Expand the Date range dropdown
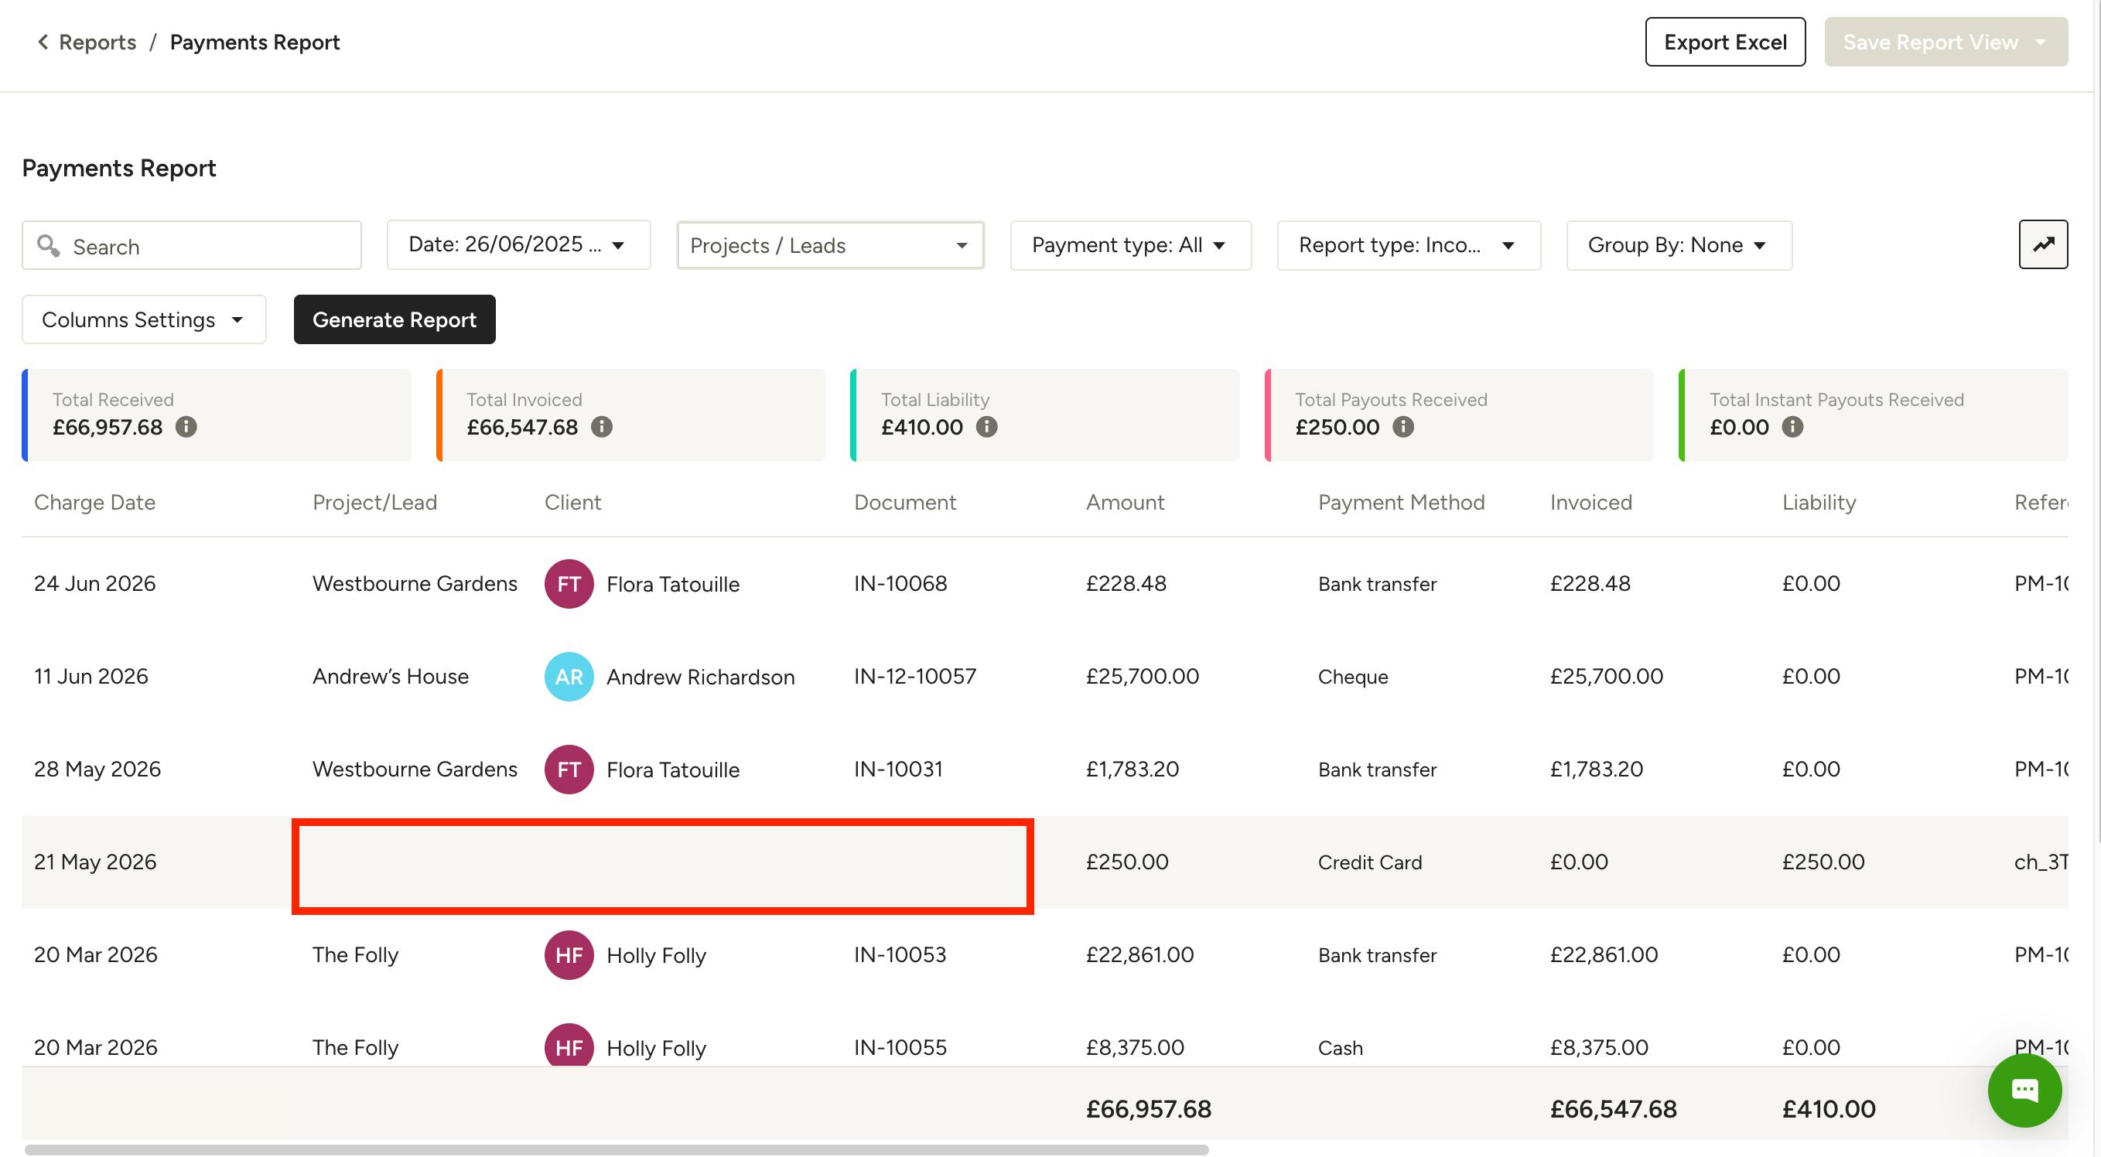 [518, 244]
